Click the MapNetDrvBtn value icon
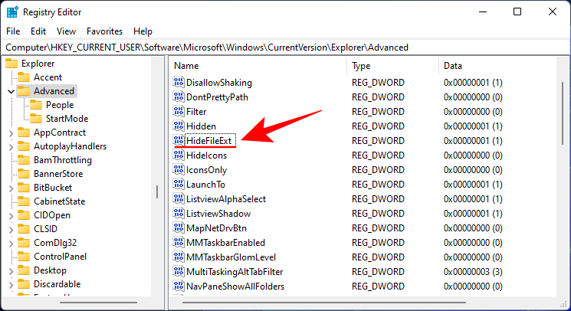The height and width of the screenshot is (311, 571). (x=179, y=228)
